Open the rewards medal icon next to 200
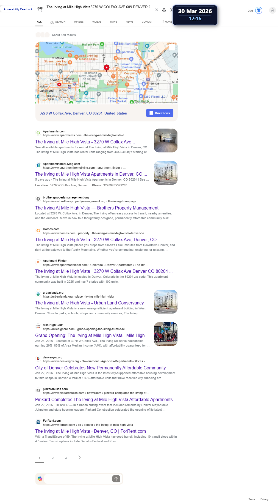The width and height of the screenshot is (278, 504). (x=259, y=10)
